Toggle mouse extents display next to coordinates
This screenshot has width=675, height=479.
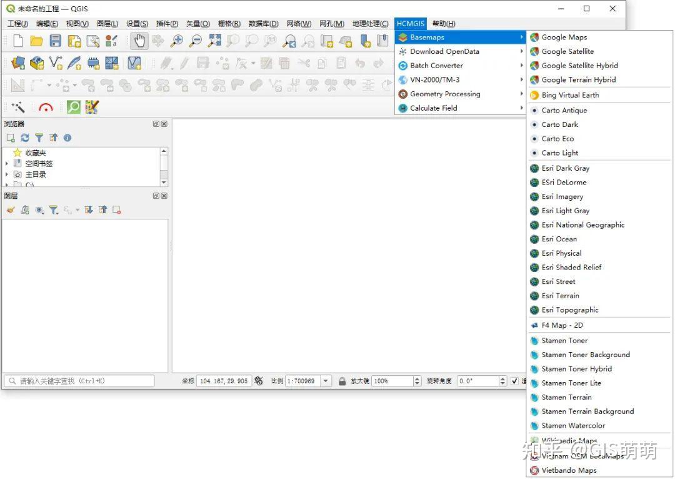259,381
